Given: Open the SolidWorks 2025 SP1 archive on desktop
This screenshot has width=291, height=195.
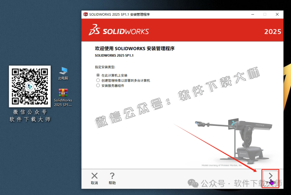Looking at the screenshot, I should pos(63,93).
